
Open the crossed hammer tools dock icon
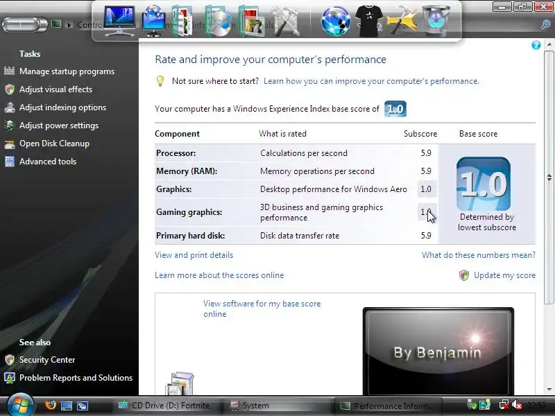(x=286, y=22)
